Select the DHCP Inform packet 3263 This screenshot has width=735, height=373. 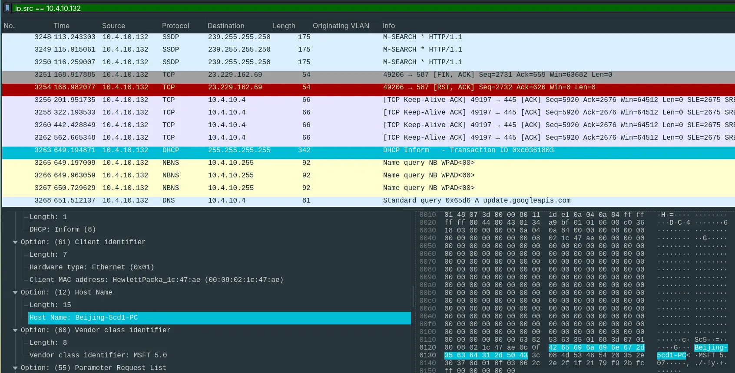coord(261,150)
